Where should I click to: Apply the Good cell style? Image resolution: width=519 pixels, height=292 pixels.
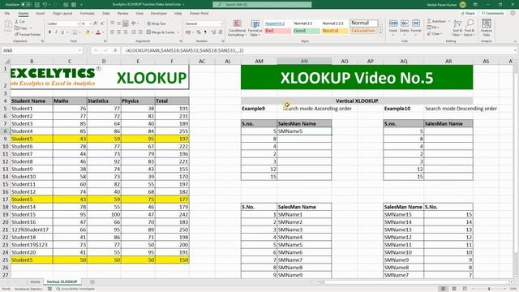[x=307, y=31]
